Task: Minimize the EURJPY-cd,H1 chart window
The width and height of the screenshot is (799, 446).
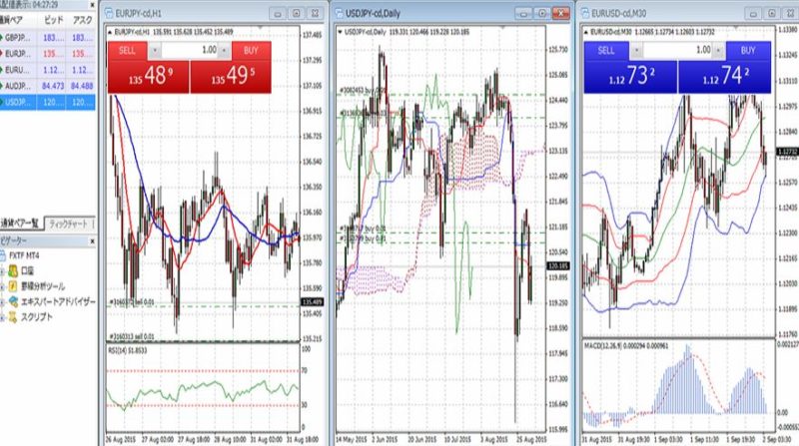Action: tap(278, 14)
